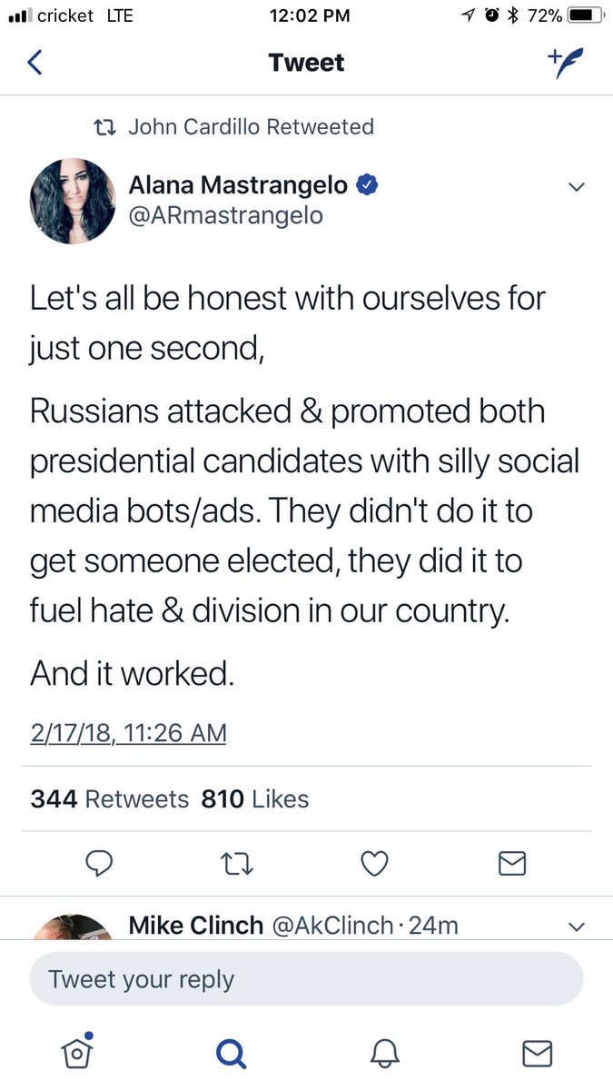Open the Home tab
613x1090 pixels.
tap(78, 1052)
